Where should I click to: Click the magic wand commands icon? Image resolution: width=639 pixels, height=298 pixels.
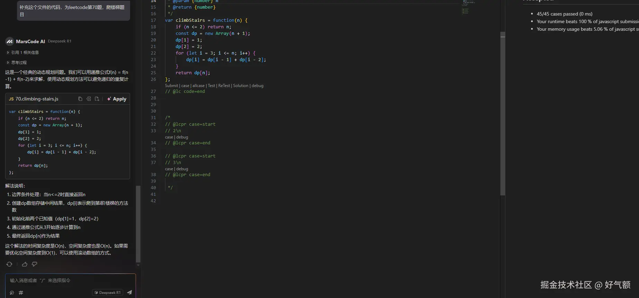pos(12,292)
